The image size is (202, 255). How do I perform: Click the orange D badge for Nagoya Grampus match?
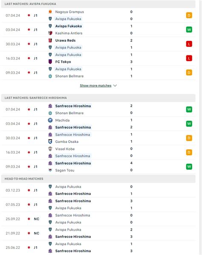click(189, 15)
